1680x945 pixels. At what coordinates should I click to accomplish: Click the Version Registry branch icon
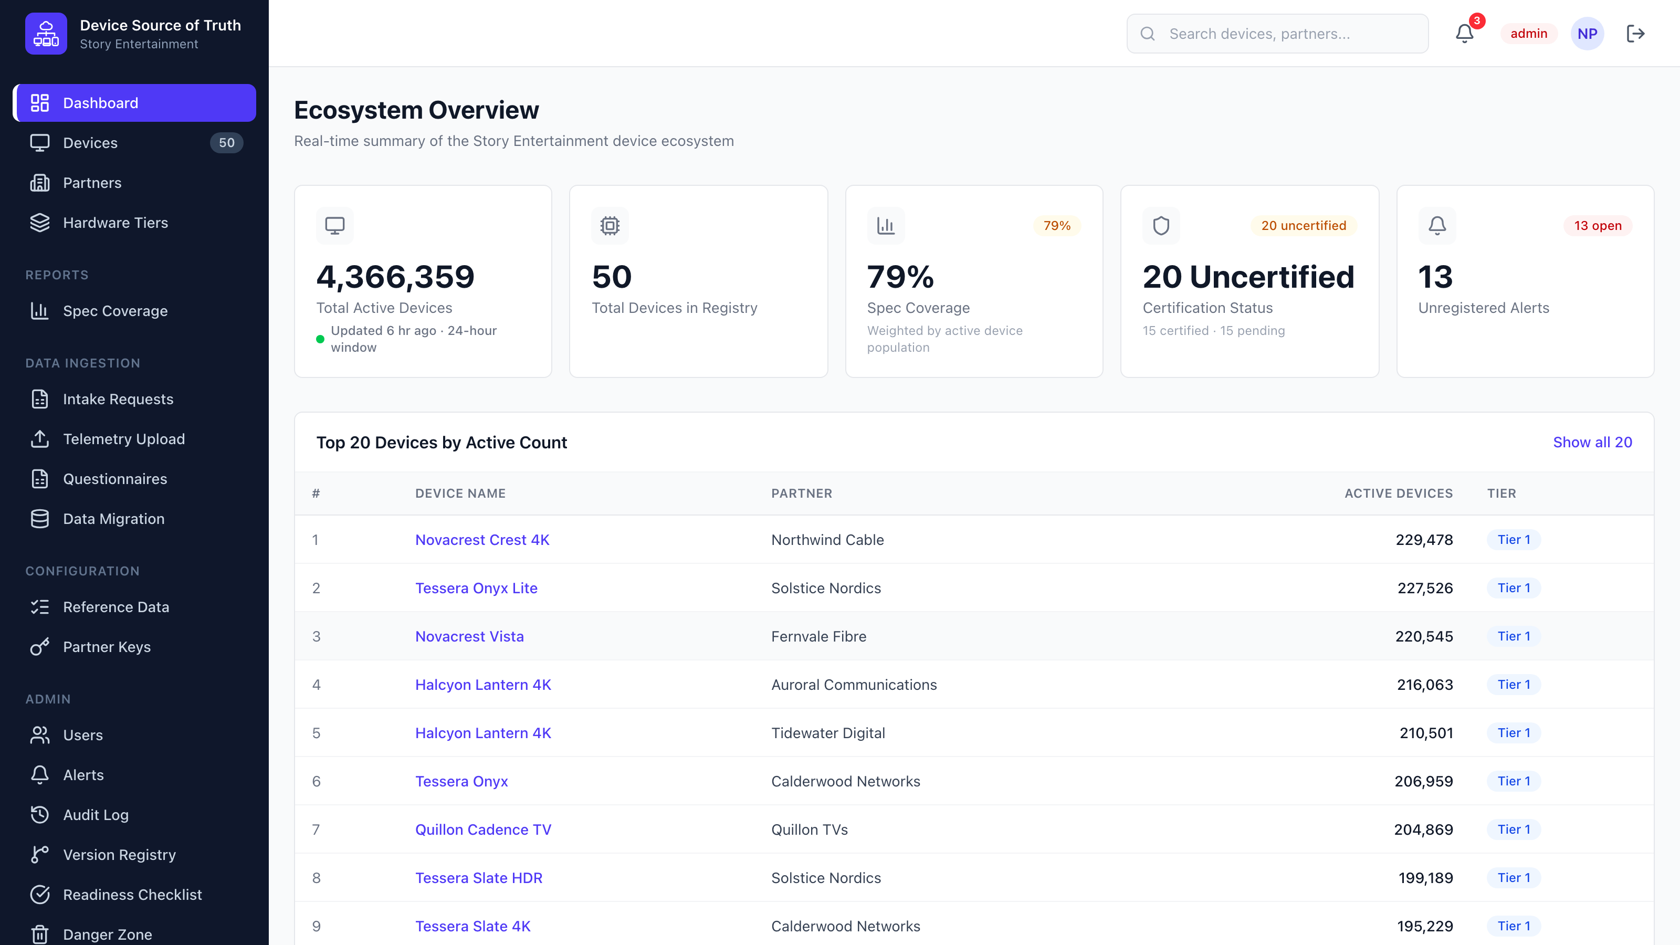point(40,854)
